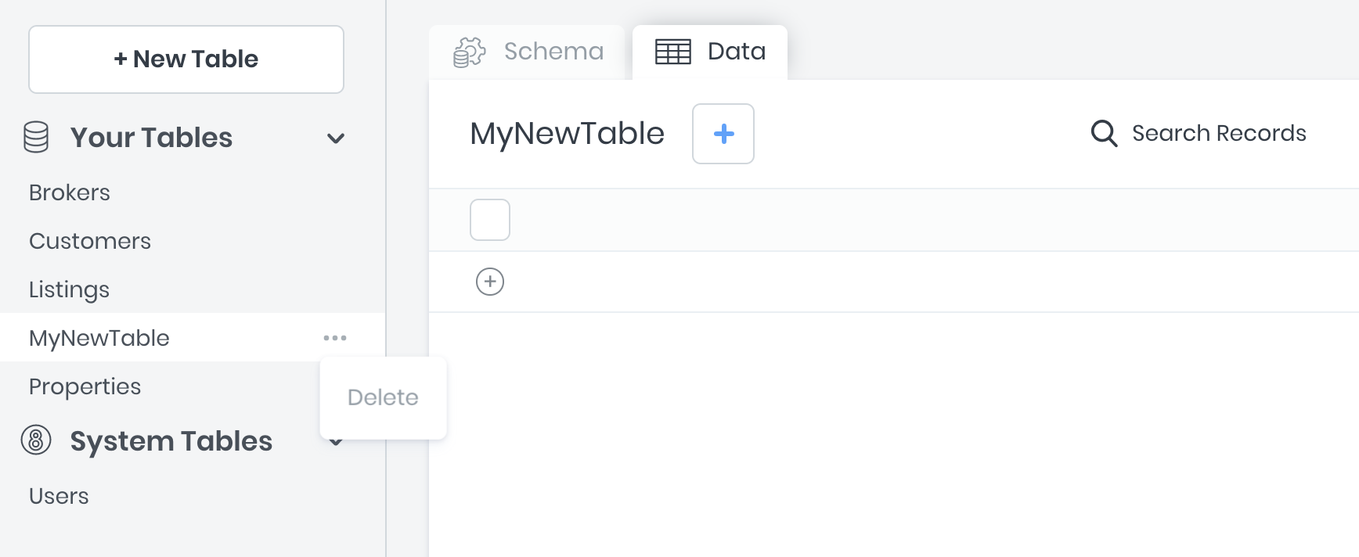Click the Your Tables database icon
This screenshot has height=557, width=1359.
click(36, 138)
